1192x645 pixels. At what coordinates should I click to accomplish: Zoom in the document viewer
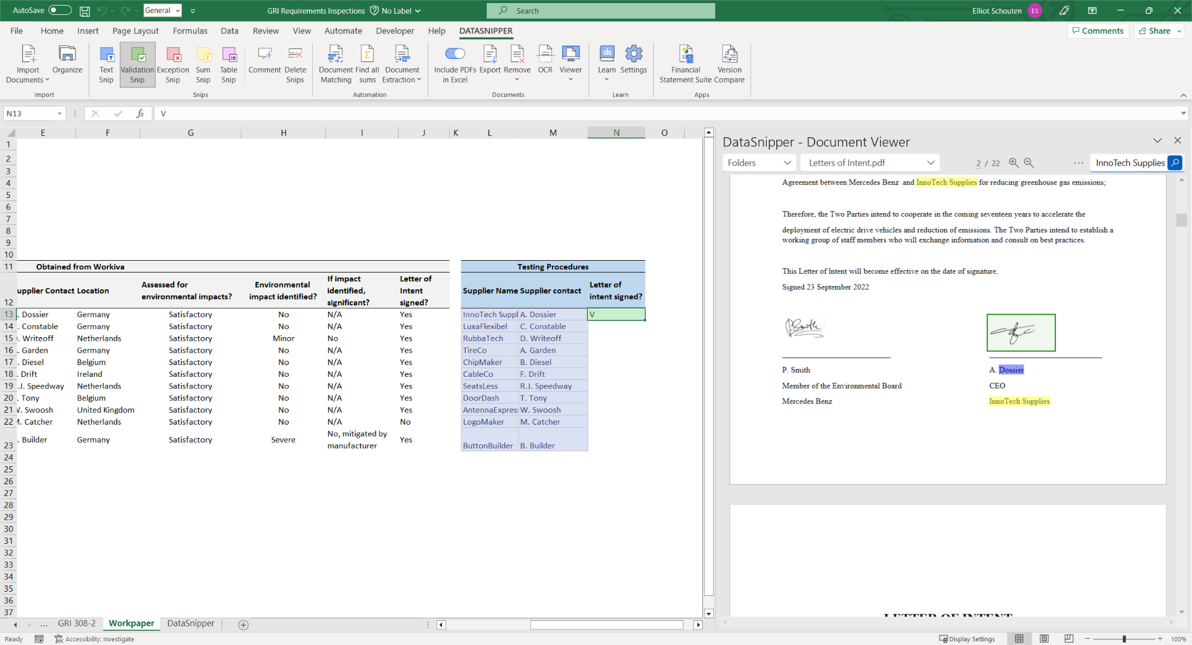pyautogui.click(x=1014, y=163)
